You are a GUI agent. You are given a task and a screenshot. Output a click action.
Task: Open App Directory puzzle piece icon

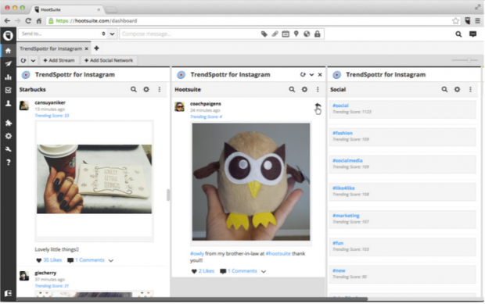(9, 123)
